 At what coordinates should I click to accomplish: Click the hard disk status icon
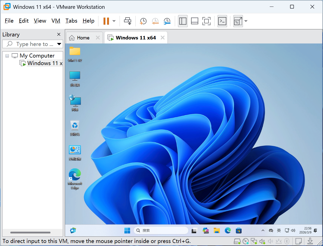click(237, 241)
